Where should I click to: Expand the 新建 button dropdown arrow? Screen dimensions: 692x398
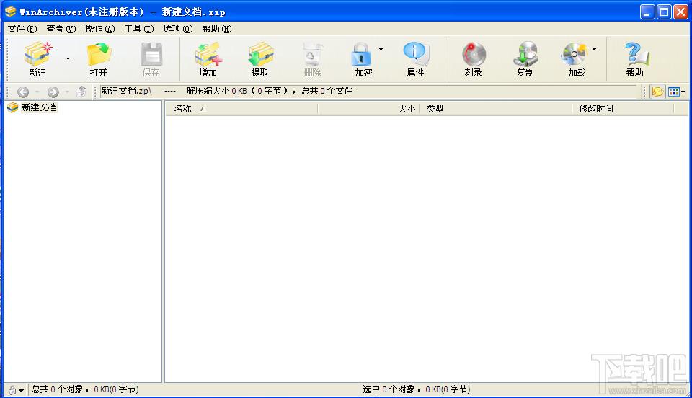tap(68, 58)
